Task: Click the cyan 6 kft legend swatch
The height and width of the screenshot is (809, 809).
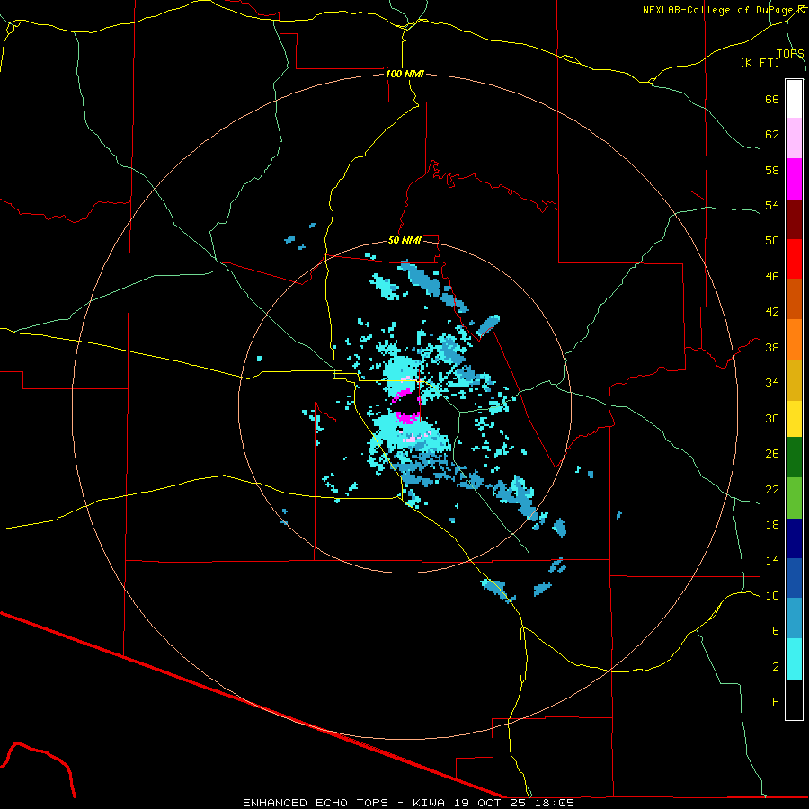Action: click(794, 658)
